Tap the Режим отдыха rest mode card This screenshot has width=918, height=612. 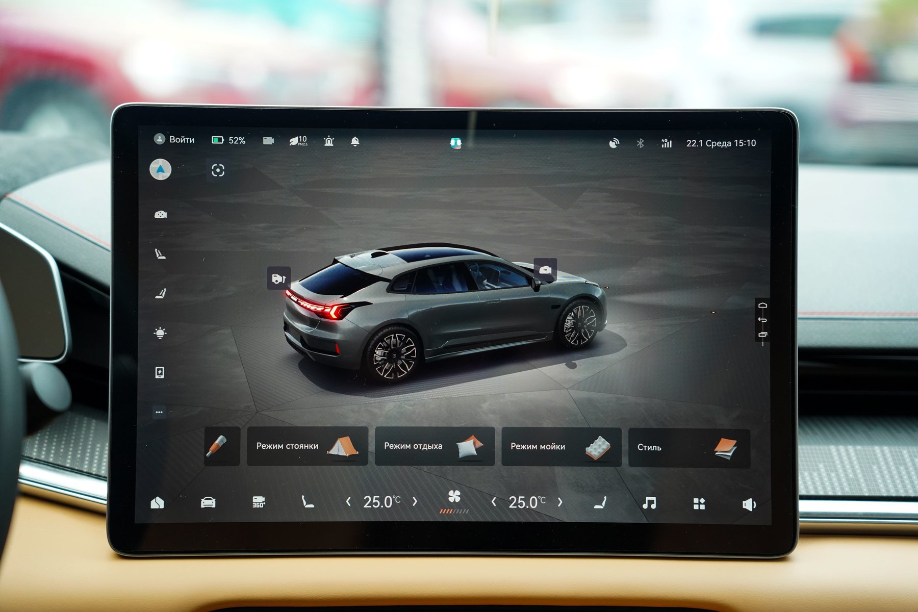tap(435, 446)
